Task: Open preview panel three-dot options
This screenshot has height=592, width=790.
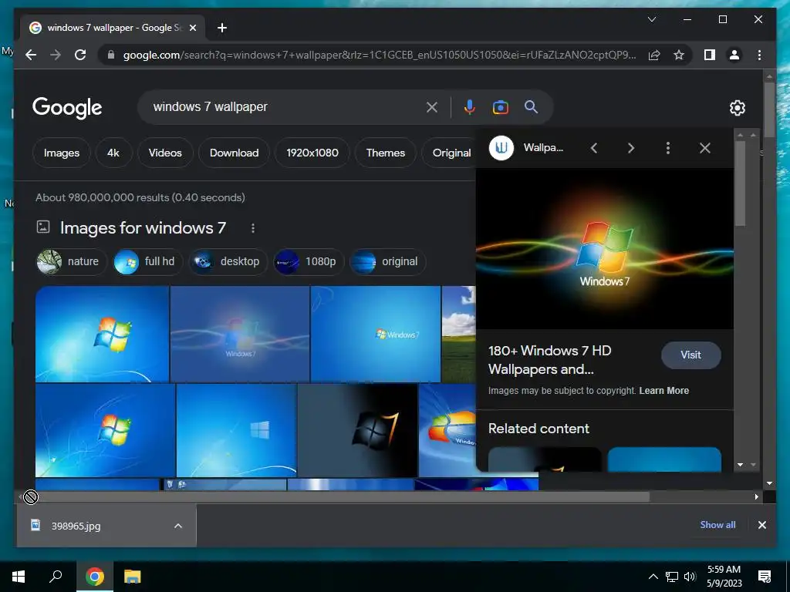Action: (667, 148)
